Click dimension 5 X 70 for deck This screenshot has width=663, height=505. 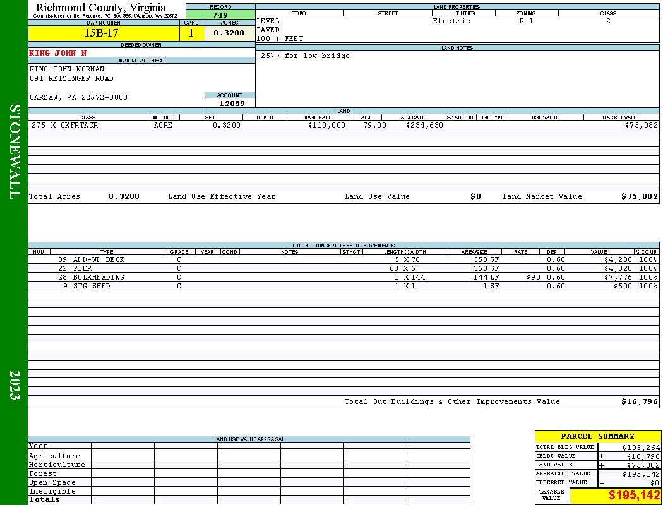coord(407,260)
